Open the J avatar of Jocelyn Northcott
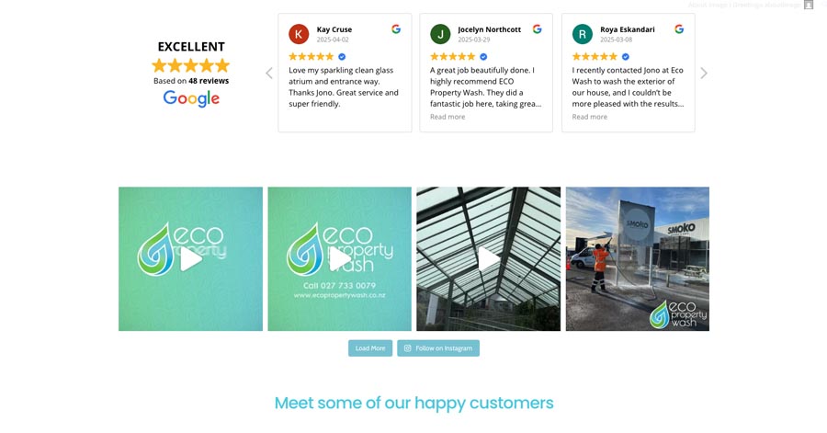This screenshot has height=433, width=827. tap(440, 34)
